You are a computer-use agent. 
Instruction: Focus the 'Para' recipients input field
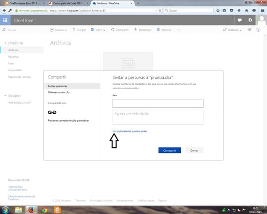coord(158,103)
